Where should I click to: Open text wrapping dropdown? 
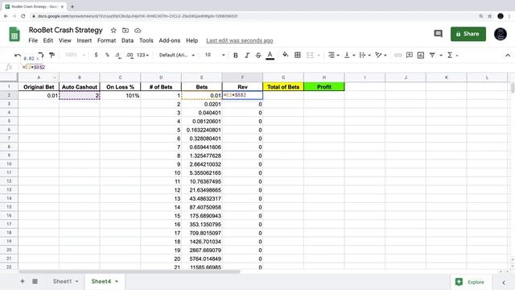(x=365, y=56)
